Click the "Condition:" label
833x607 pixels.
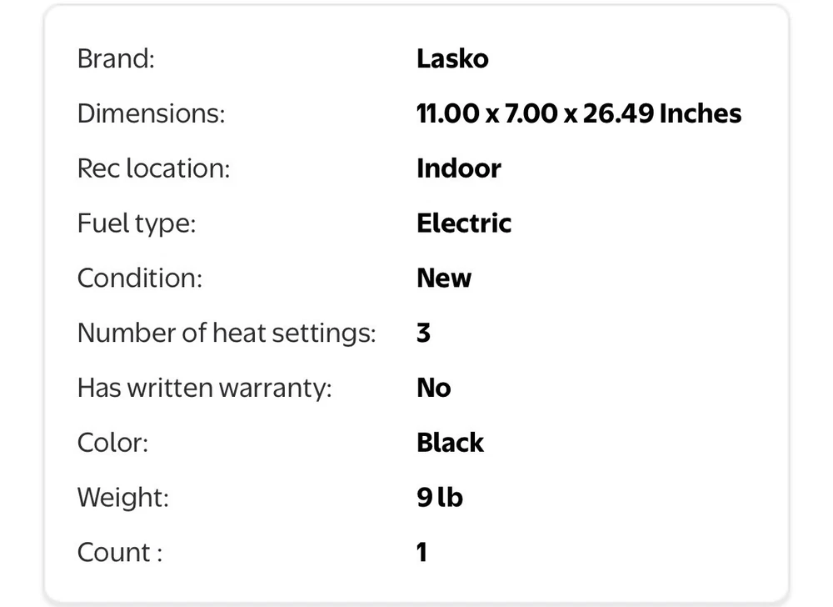tap(140, 278)
